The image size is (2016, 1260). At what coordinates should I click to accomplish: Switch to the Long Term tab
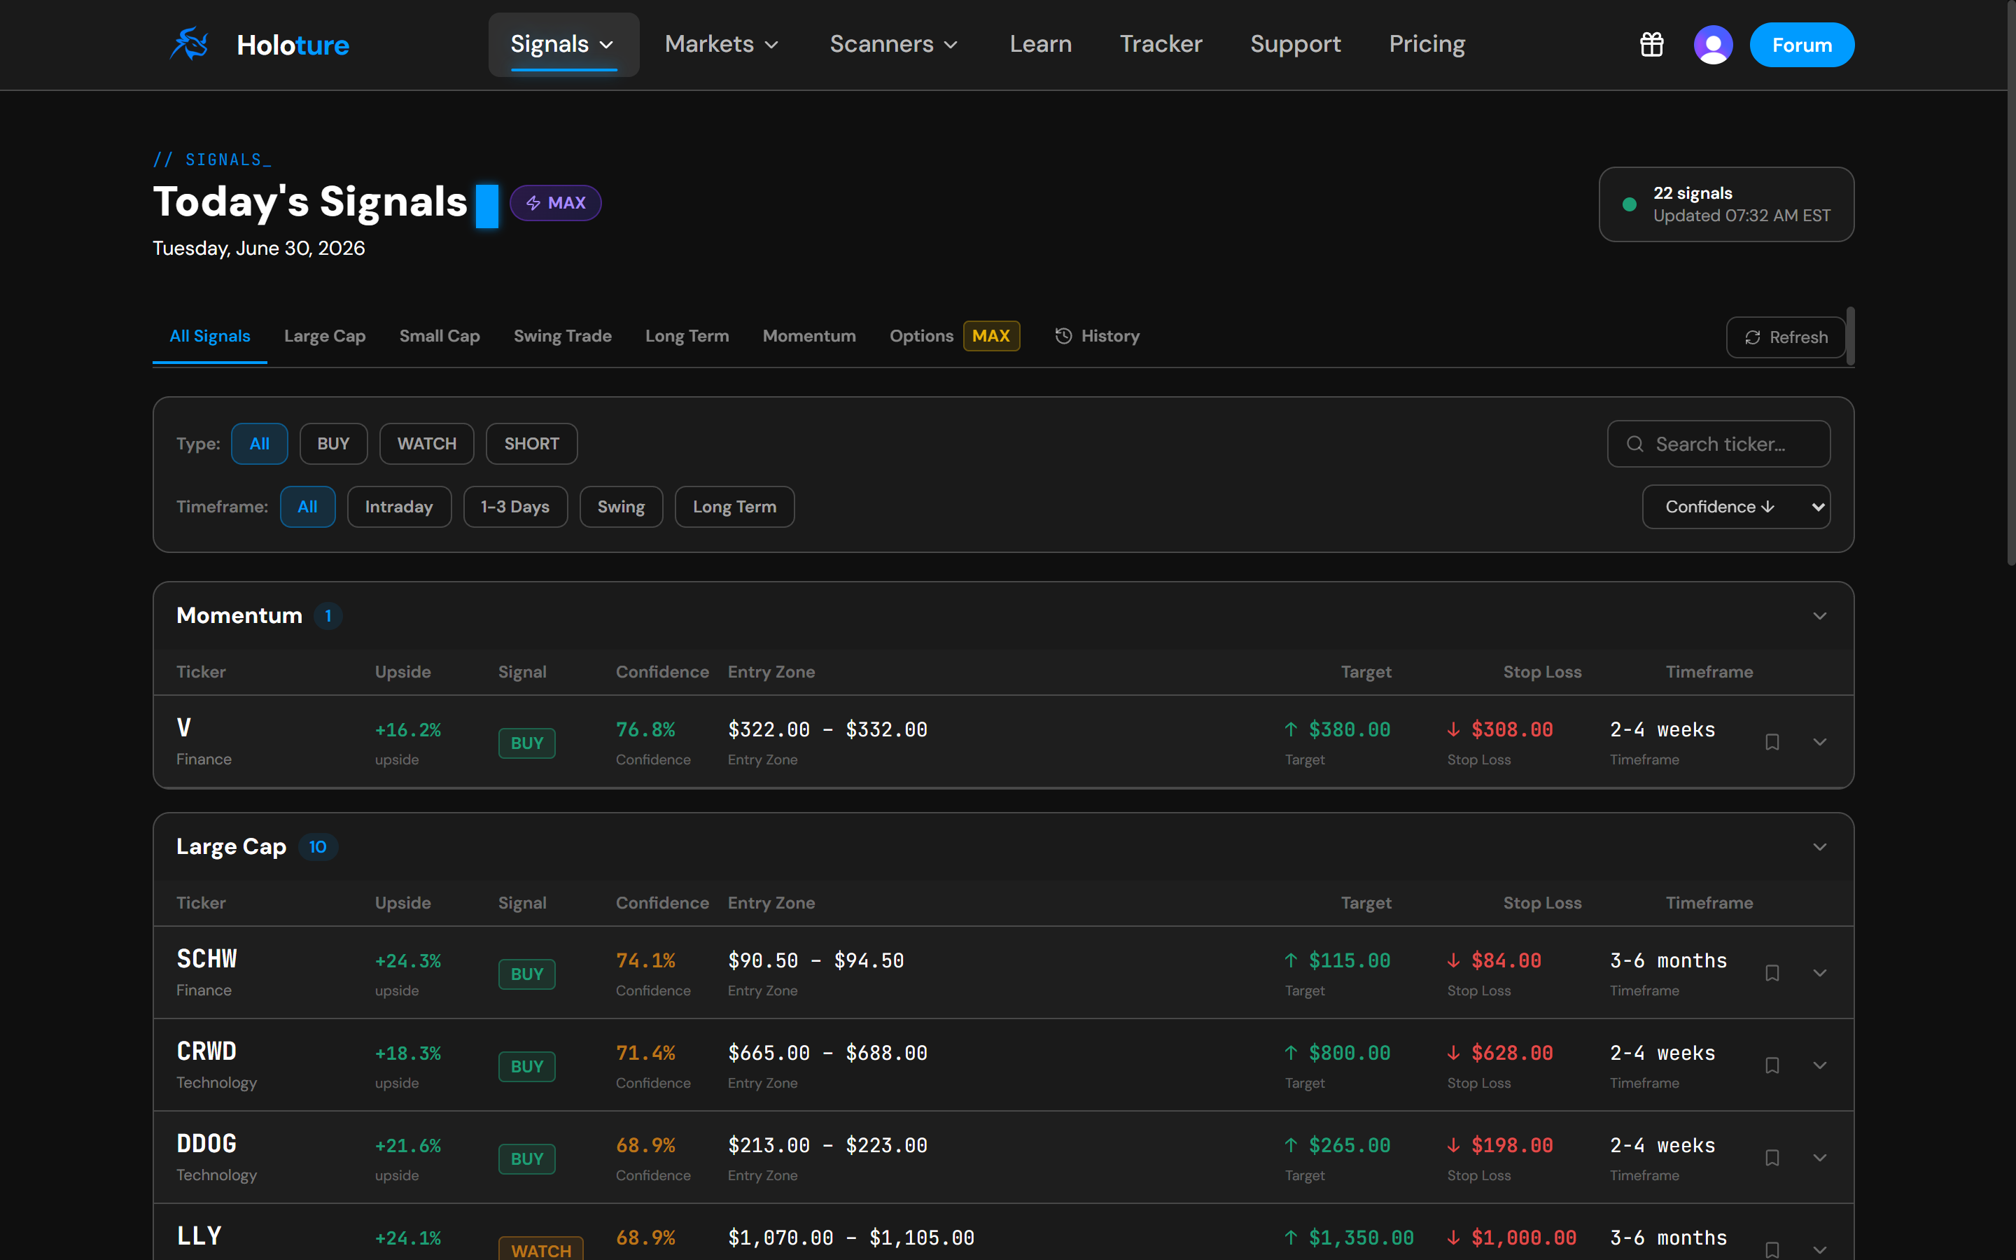(687, 336)
